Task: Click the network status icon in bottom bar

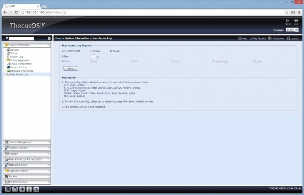Action: [x=36, y=190]
